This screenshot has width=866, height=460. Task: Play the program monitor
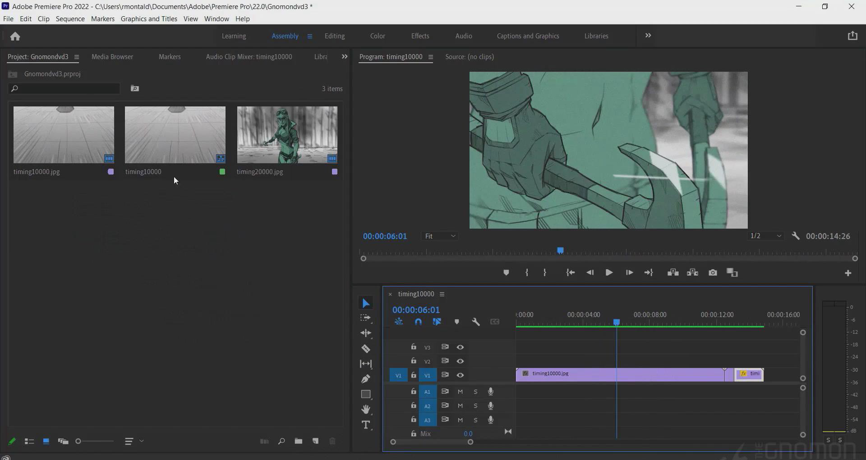click(x=609, y=272)
